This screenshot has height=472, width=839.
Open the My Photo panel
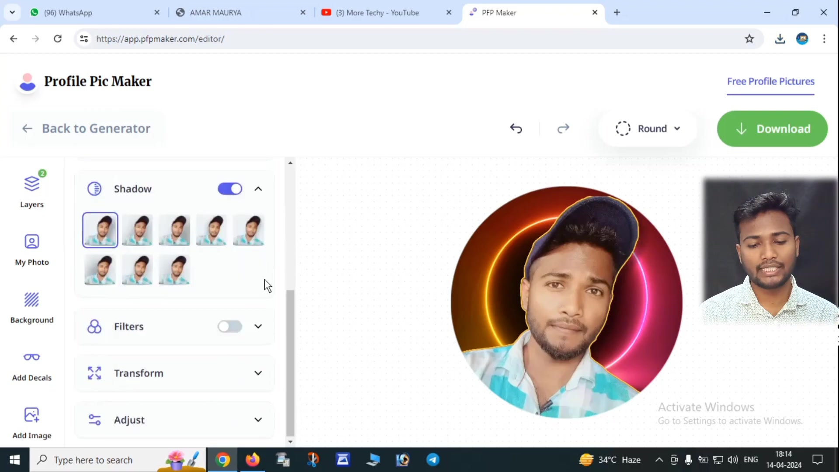coord(32,249)
